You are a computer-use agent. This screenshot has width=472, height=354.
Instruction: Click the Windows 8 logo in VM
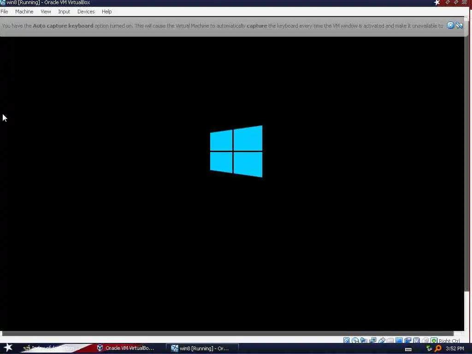(x=236, y=151)
